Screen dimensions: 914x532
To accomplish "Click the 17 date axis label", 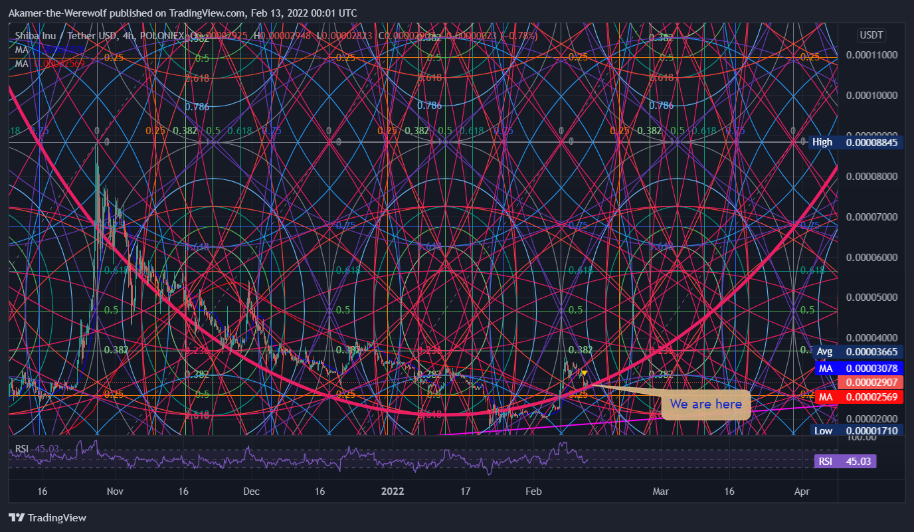I will coord(466,491).
